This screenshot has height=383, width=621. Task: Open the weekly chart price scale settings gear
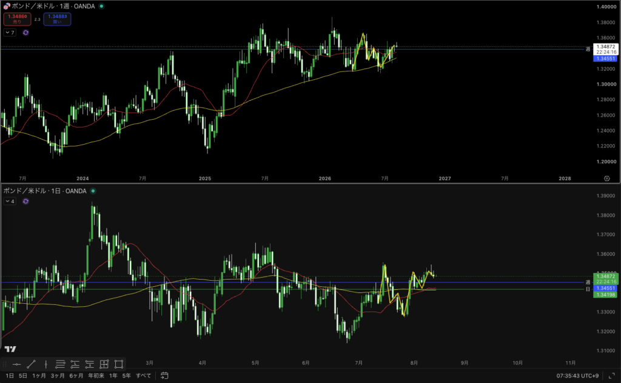(x=606, y=178)
